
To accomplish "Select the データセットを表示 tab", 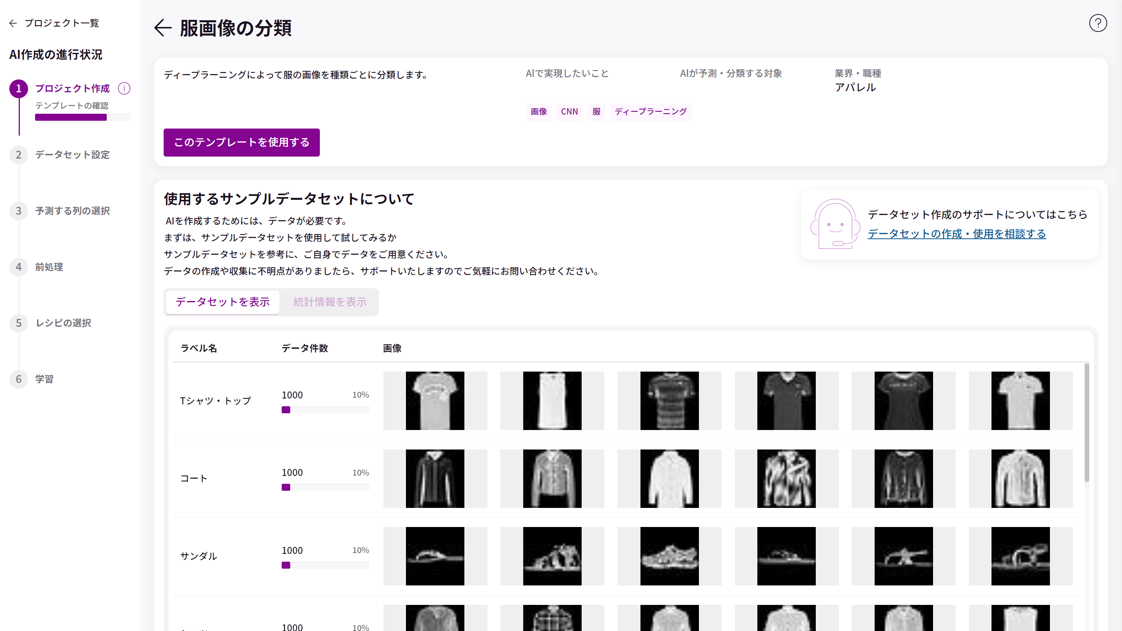I will 222,302.
